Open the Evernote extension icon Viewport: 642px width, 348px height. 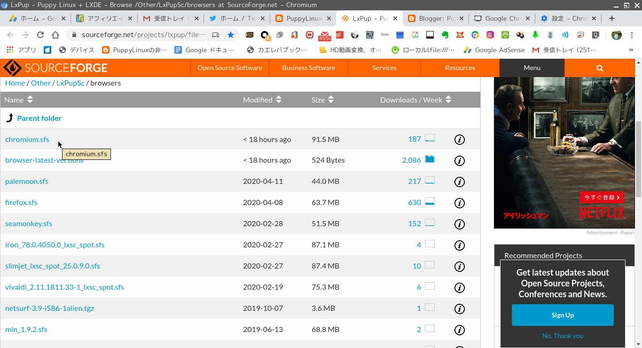pos(445,35)
